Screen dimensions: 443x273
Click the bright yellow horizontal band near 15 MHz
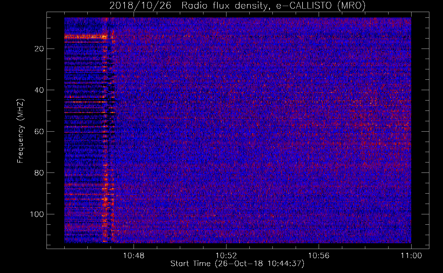coord(85,37)
